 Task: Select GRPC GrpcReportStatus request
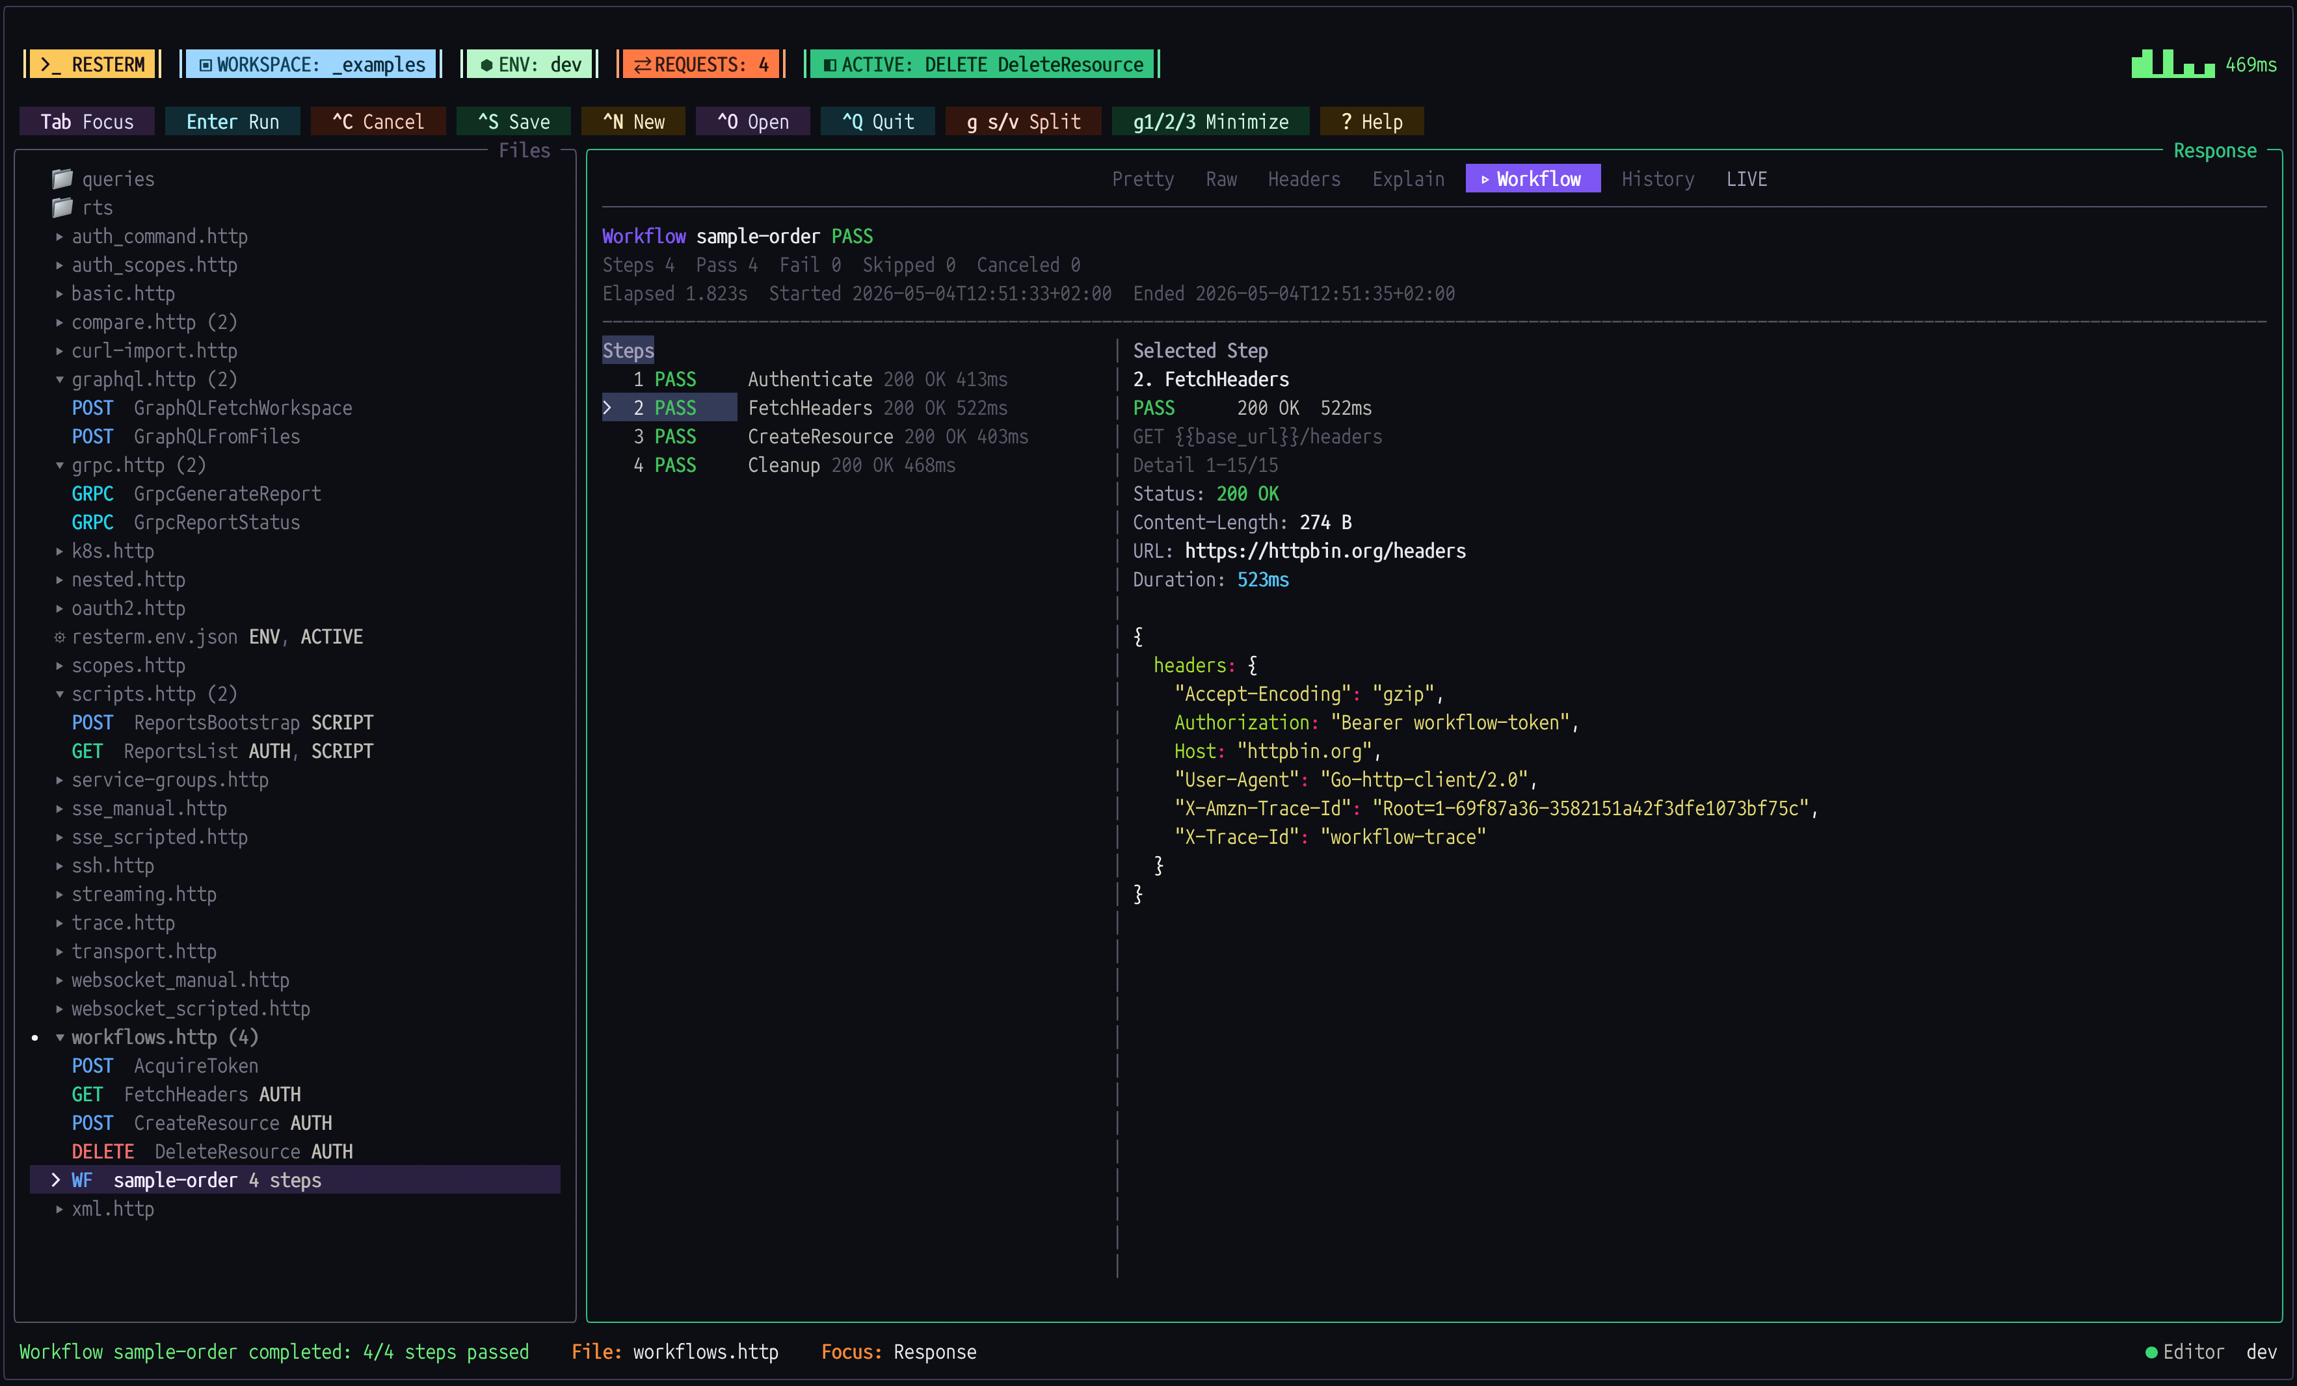pos(185,523)
